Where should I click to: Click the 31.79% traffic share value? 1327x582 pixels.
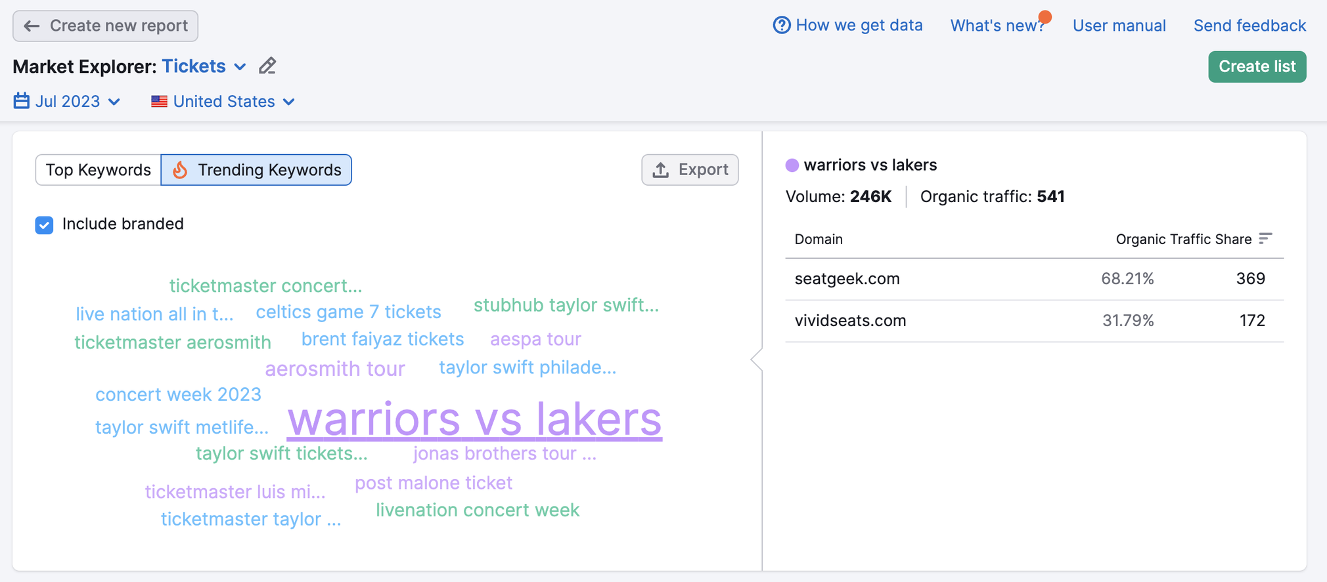(1128, 321)
